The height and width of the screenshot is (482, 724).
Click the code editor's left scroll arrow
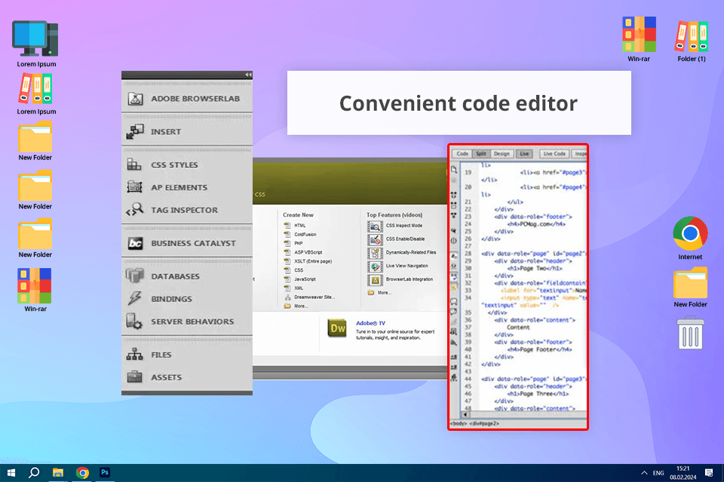click(465, 415)
